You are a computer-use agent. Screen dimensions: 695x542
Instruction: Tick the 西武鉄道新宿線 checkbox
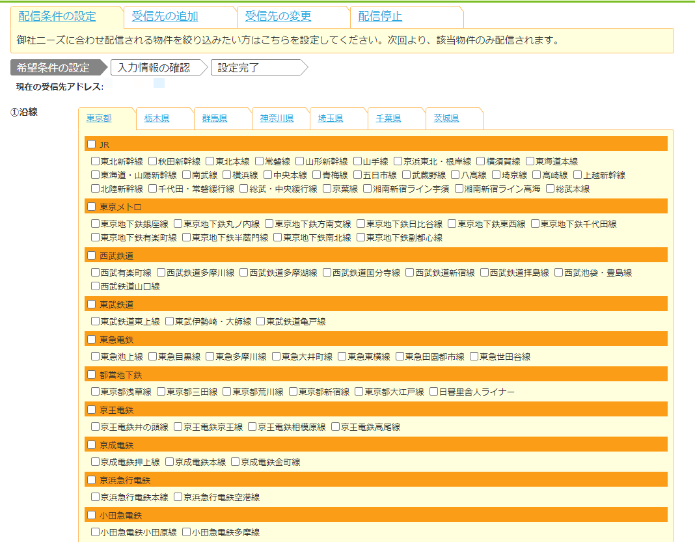(410, 272)
